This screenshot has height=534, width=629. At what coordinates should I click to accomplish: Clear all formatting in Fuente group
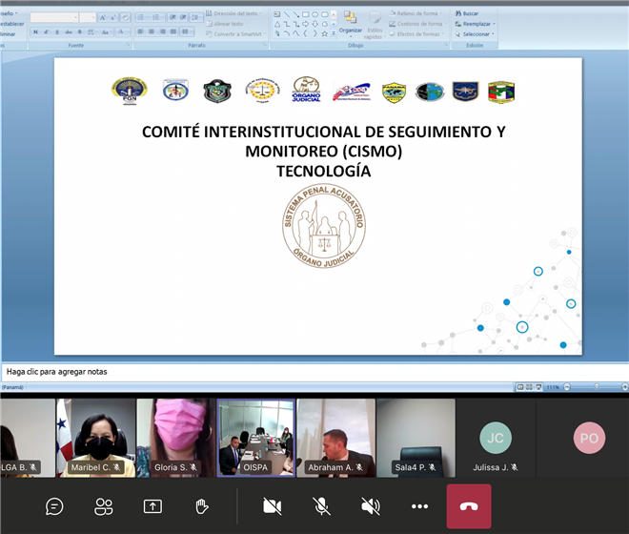pyautogui.click(x=126, y=17)
